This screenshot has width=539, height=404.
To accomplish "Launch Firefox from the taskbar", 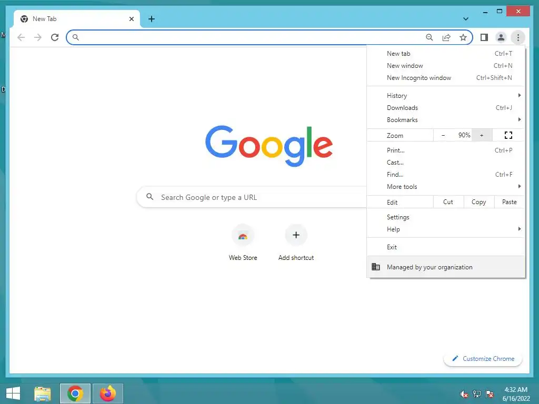I will tap(108, 393).
